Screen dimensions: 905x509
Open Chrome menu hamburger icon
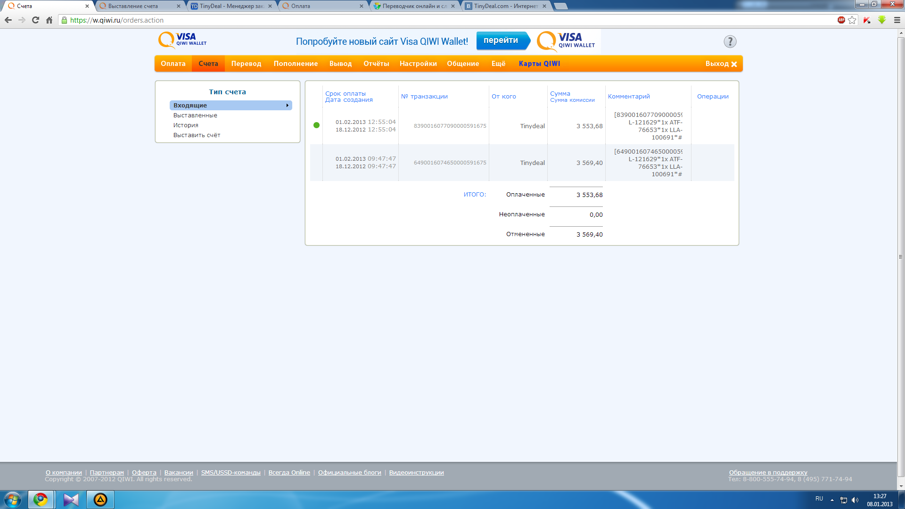(x=897, y=20)
